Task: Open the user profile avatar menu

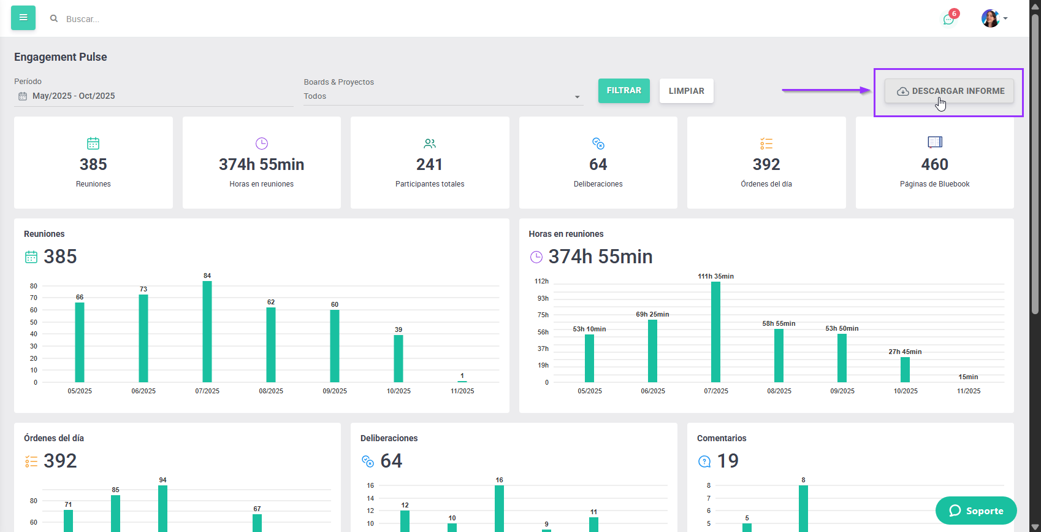Action: coord(994,18)
